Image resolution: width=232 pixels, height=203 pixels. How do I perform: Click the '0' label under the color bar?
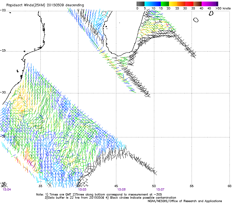[137, 8]
